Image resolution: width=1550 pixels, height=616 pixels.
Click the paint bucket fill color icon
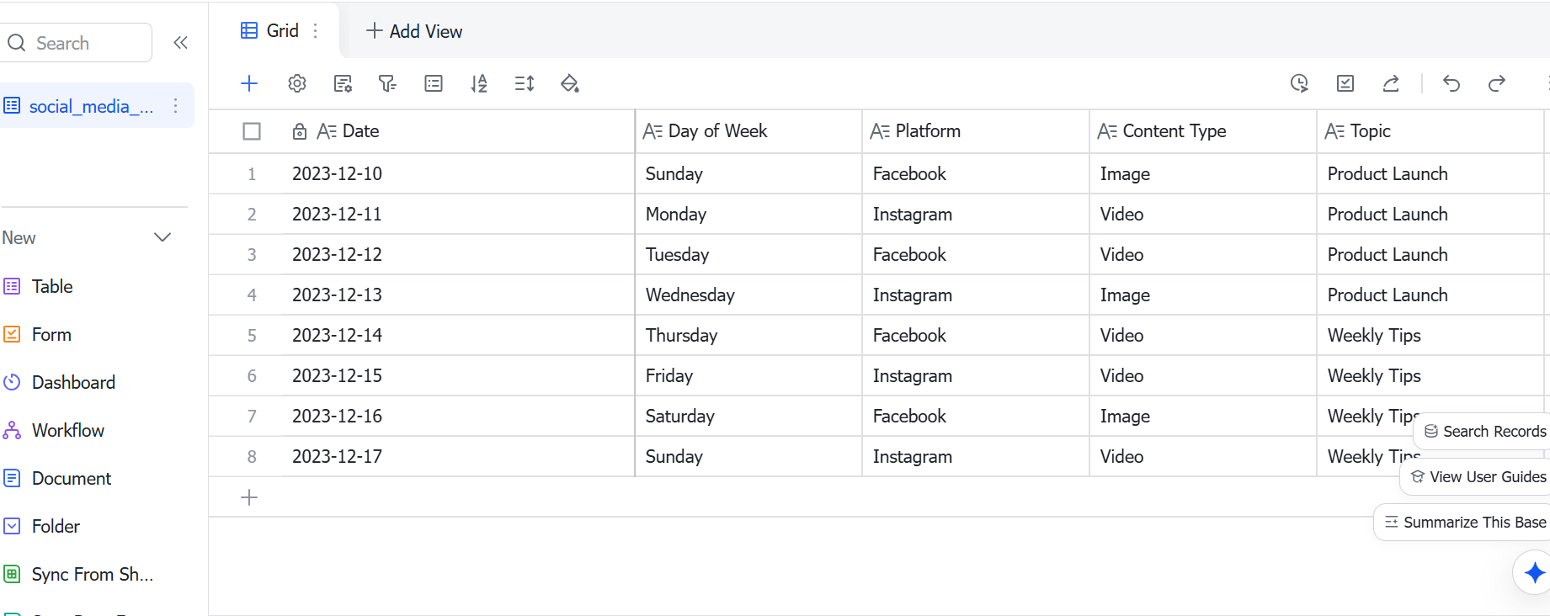pos(570,83)
